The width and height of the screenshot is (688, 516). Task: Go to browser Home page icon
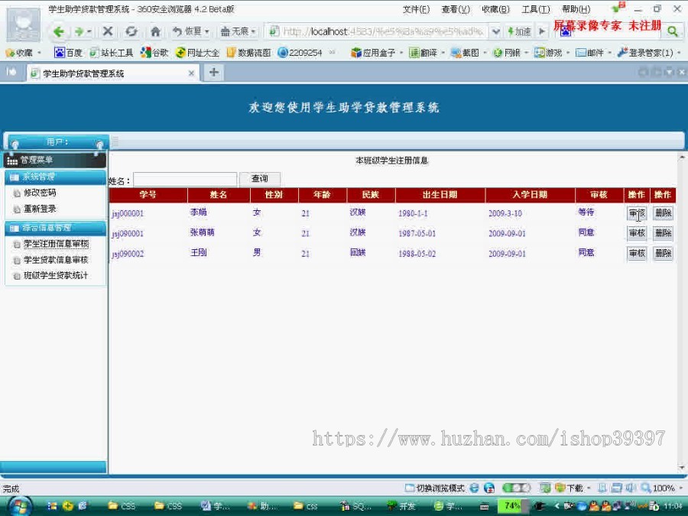click(x=155, y=31)
